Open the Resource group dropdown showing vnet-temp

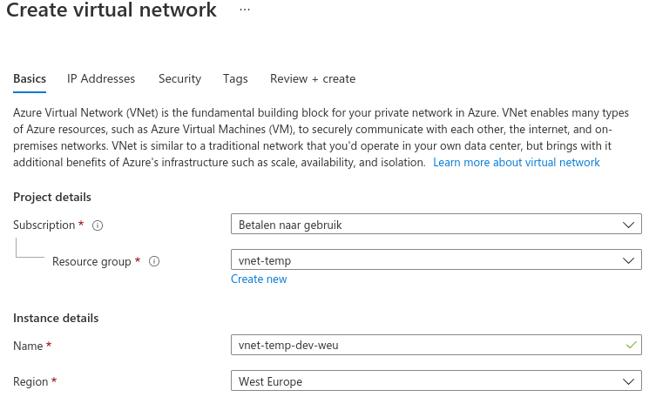click(436, 260)
